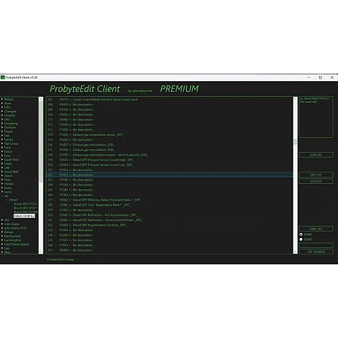338x338 pixels.
Task: Select the GM brand label
Action: pyautogui.click(x=7, y=168)
